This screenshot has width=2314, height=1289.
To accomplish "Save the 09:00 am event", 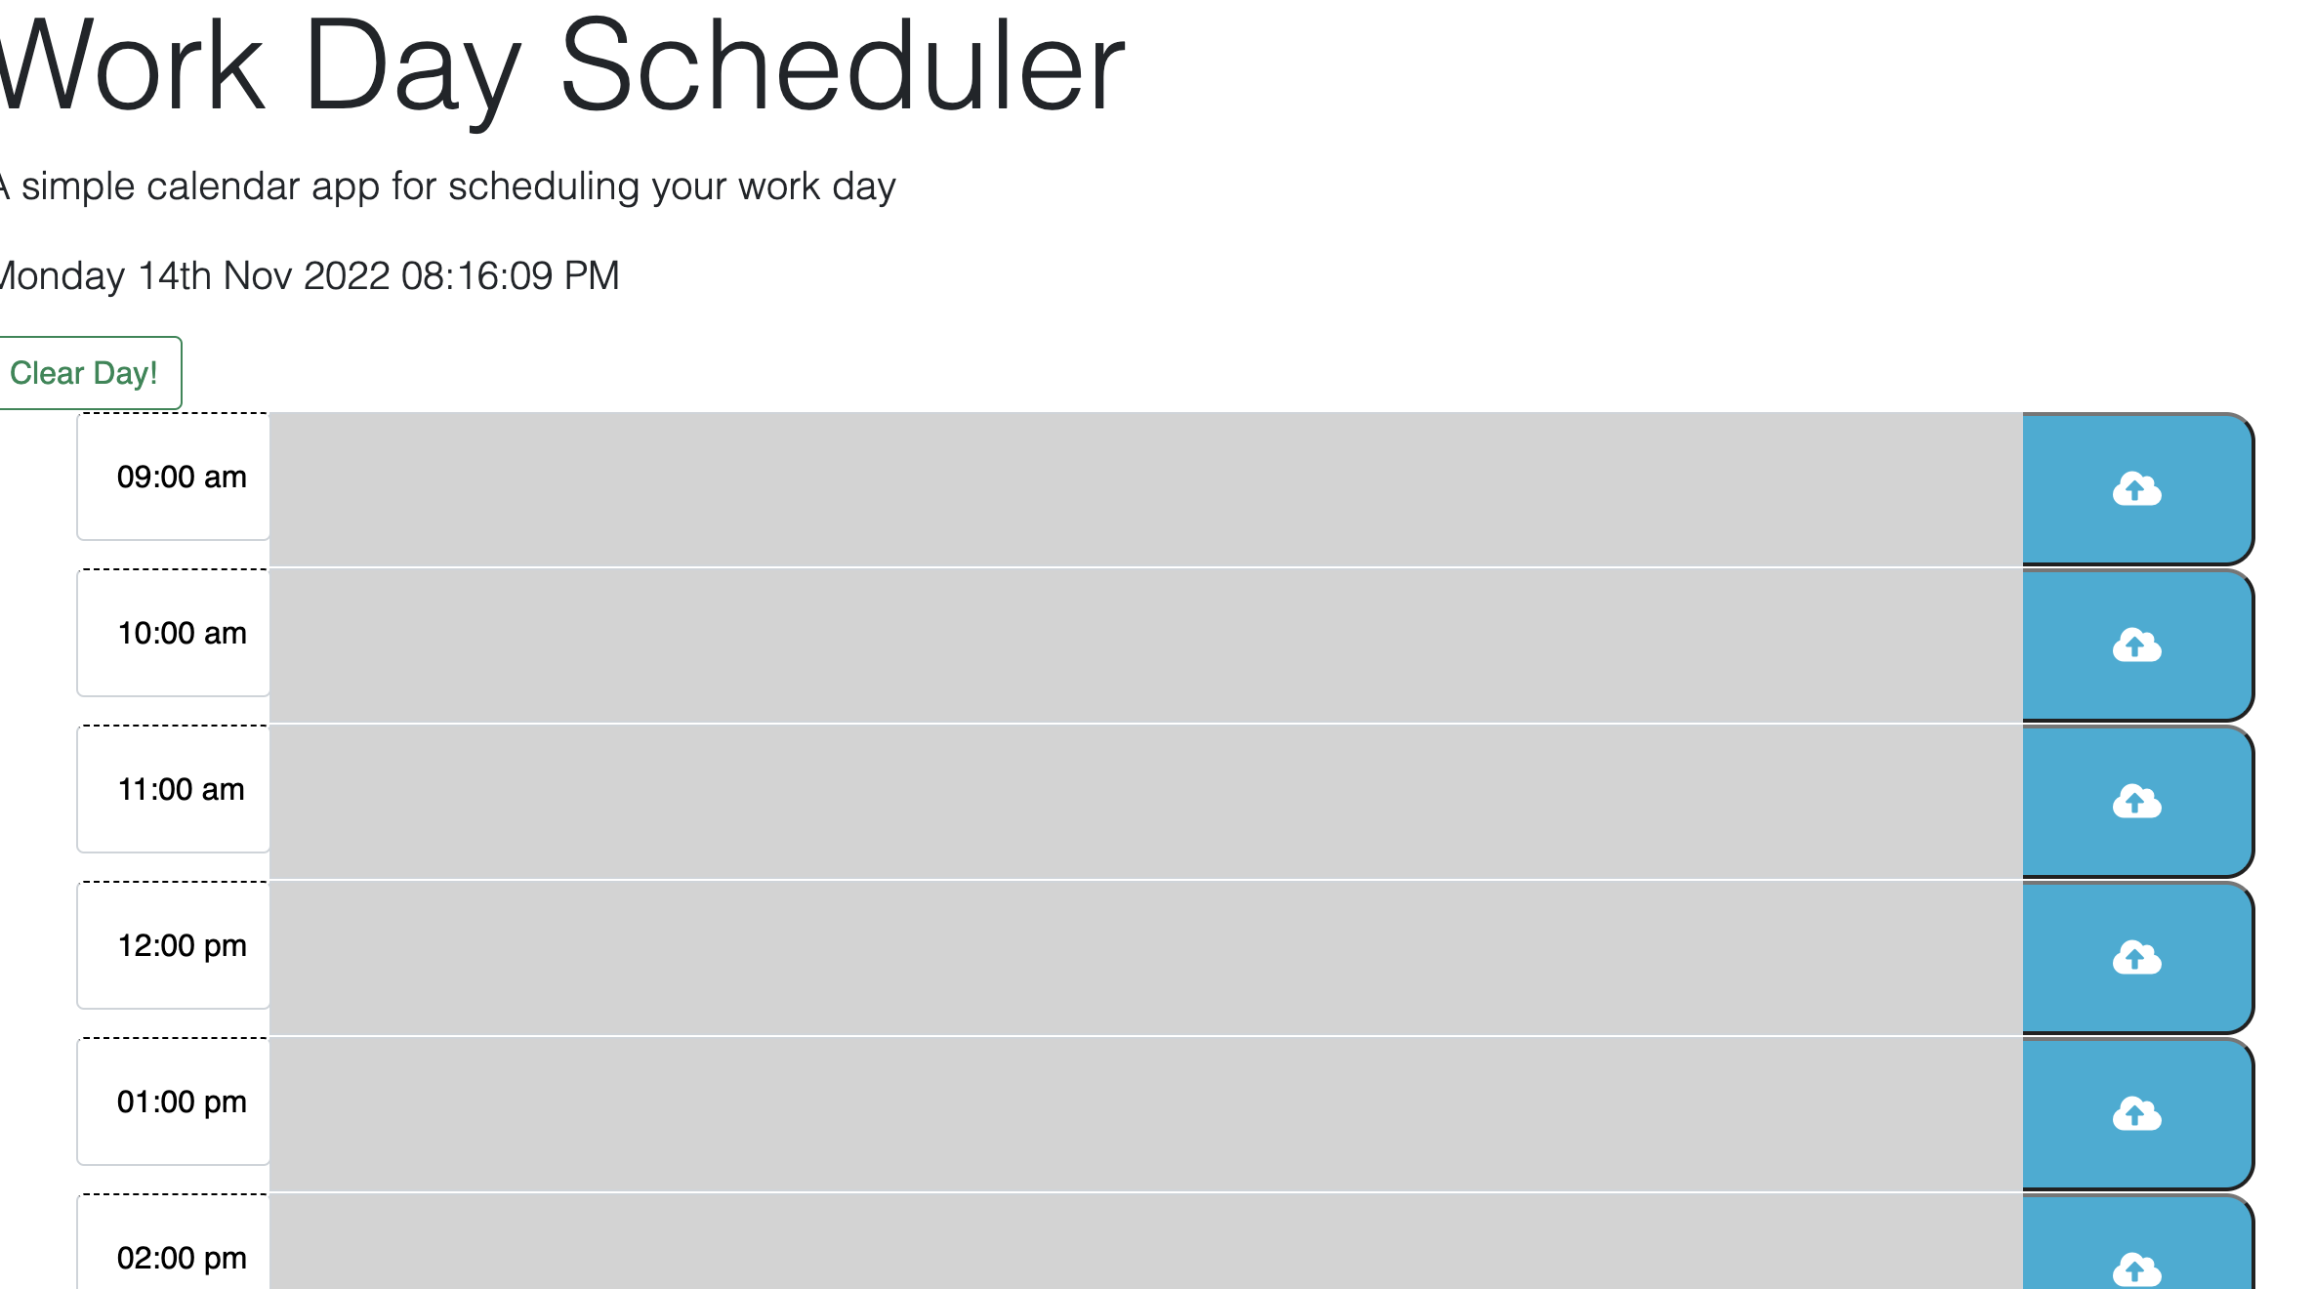I will (2136, 488).
